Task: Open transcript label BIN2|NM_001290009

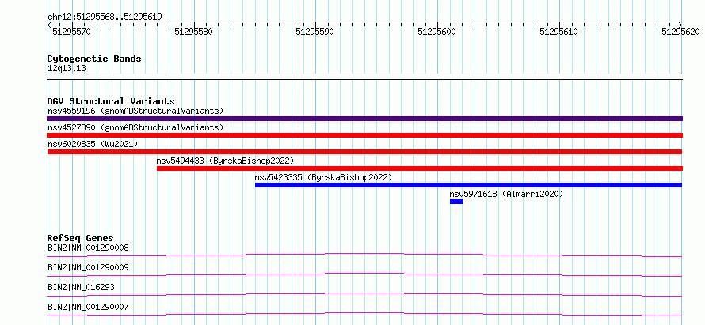Action: pyautogui.click(x=88, y=267)
